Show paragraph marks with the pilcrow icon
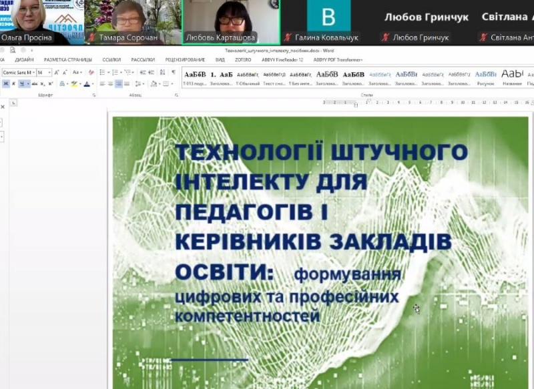 (x=173, y=72)
